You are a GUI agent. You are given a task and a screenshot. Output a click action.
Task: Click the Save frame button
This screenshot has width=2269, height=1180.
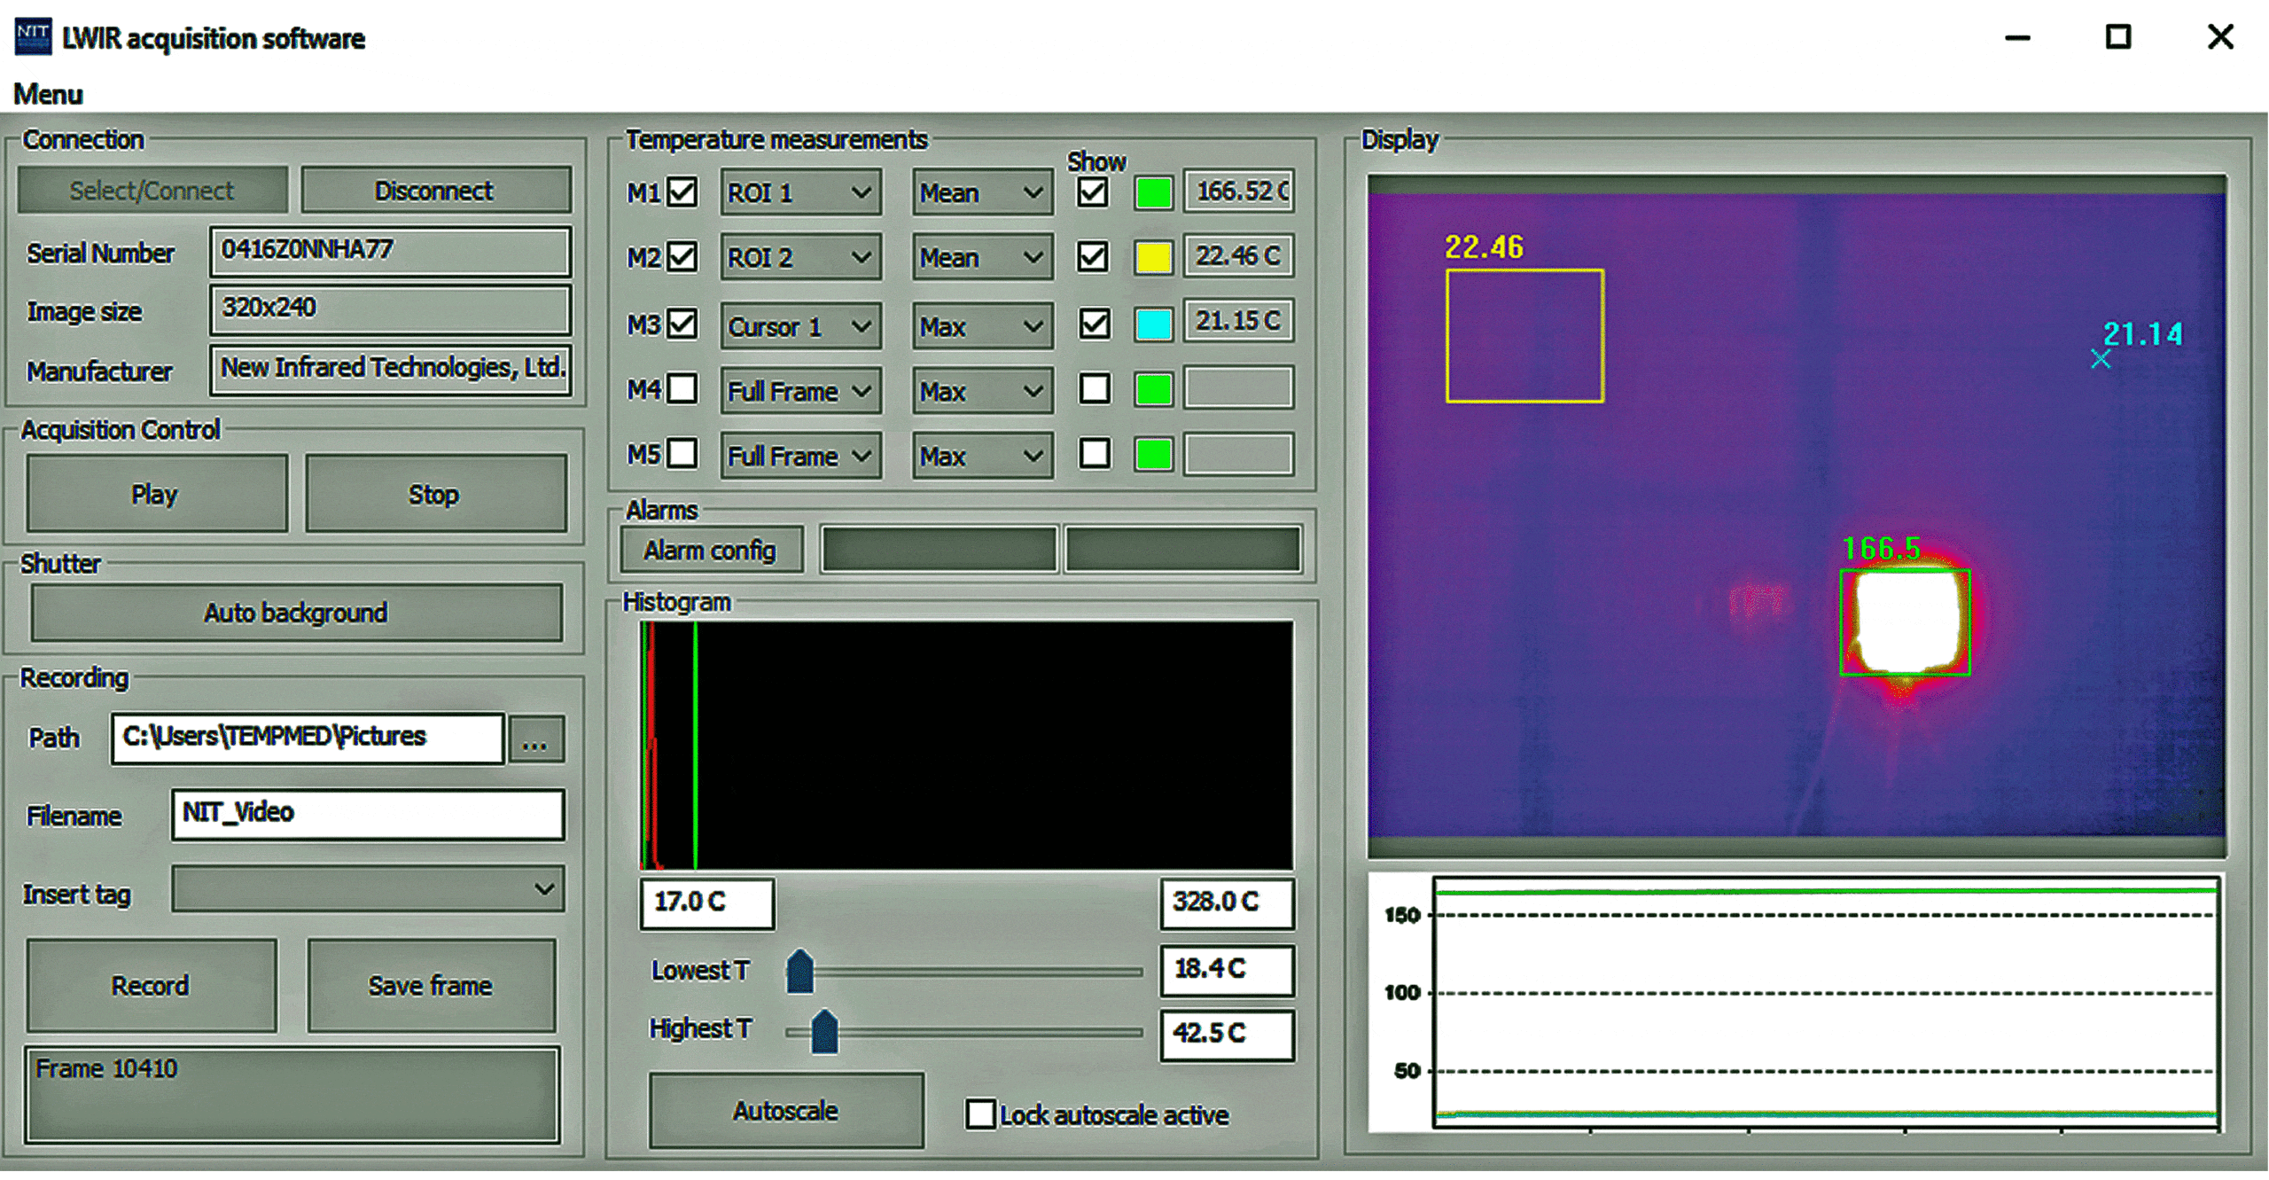(431, 986)
